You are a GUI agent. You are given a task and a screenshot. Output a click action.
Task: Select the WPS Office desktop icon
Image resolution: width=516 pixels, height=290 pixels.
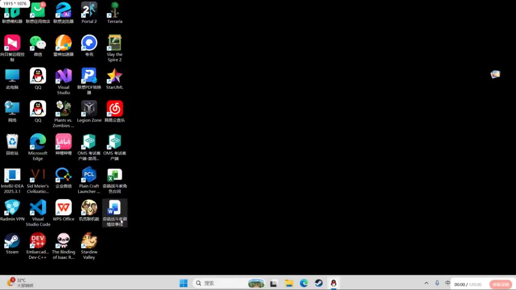click(x=64, y=210)
